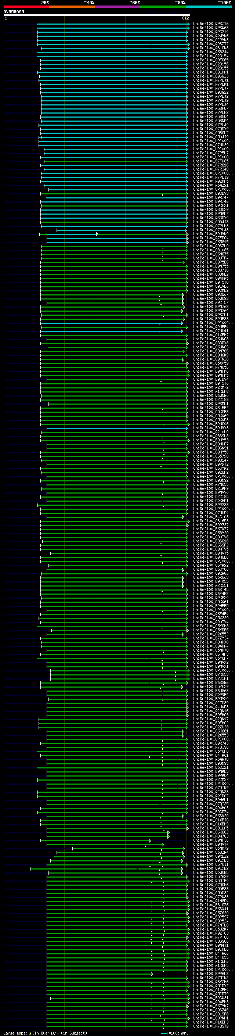This screenshot has width=235, height=1036.
Task: Open hit UniRef100_Q9SW68
Action: [x=211, y=28]
